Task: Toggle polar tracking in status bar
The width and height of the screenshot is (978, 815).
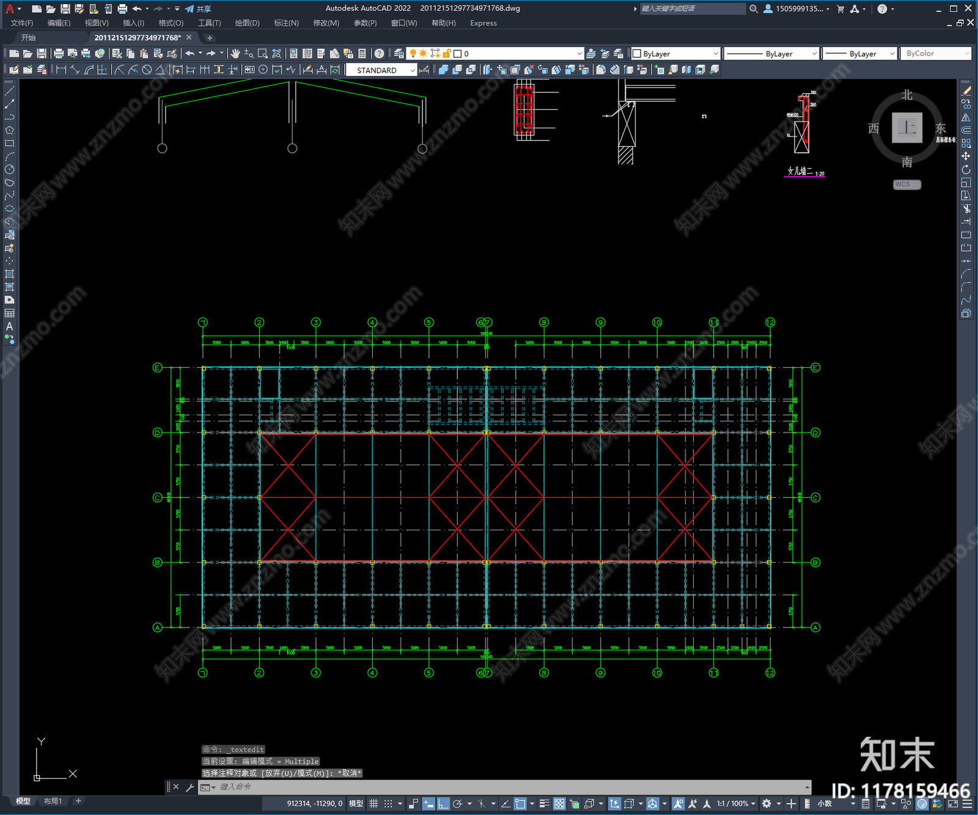Action: (457, 803)
